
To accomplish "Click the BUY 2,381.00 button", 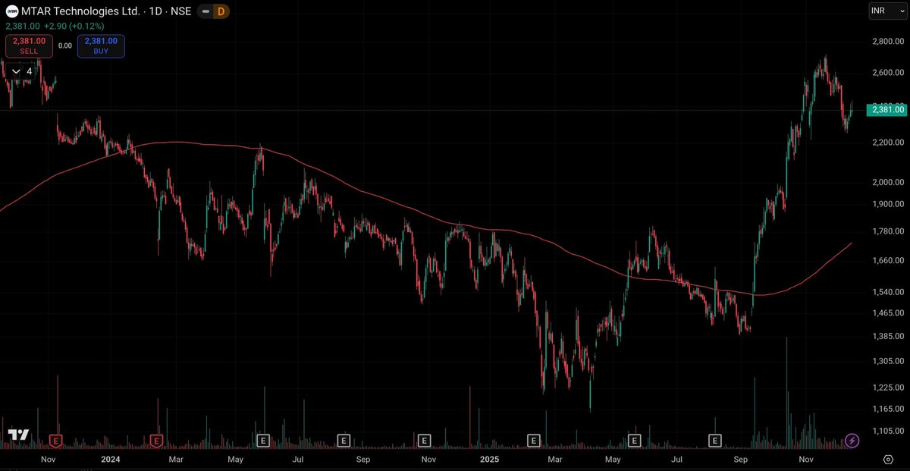I will [101, 46].
